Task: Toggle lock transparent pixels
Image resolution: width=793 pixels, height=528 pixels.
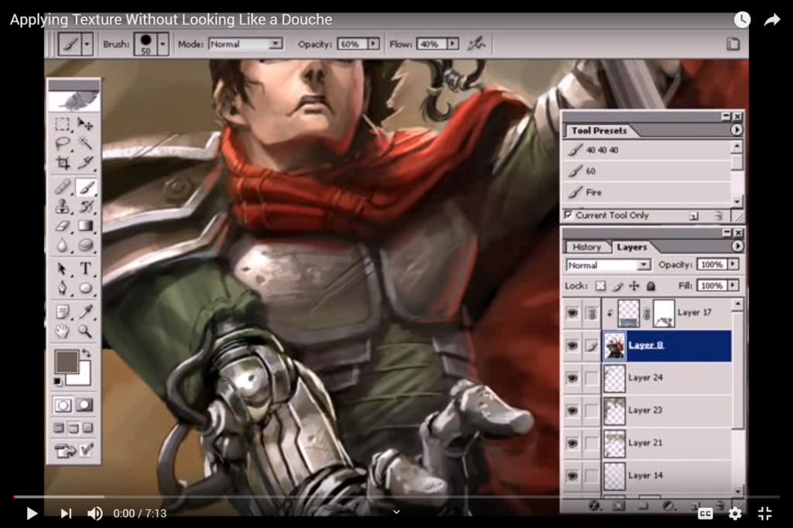Action: coord(600,286)
